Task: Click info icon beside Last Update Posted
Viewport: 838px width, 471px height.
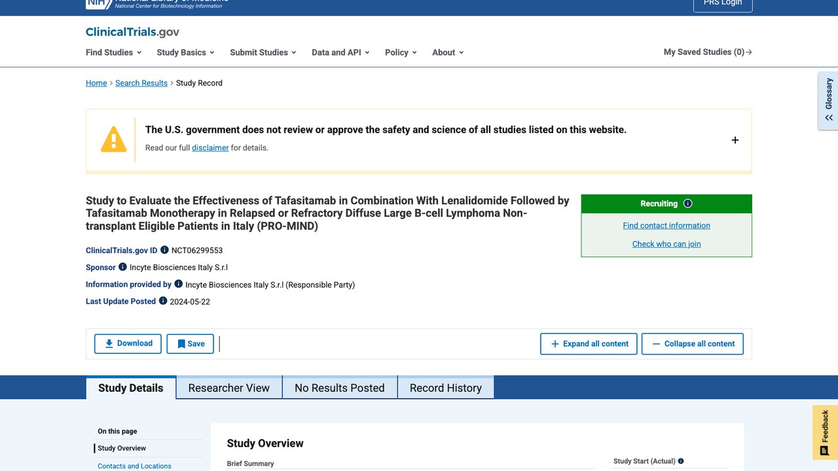Action: point(163,301)
